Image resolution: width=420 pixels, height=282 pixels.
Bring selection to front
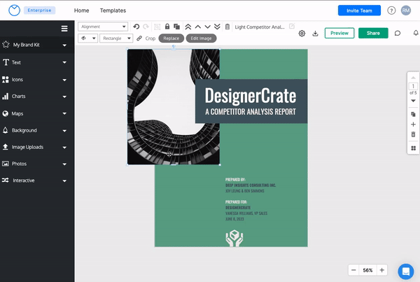tap(188, 27)
